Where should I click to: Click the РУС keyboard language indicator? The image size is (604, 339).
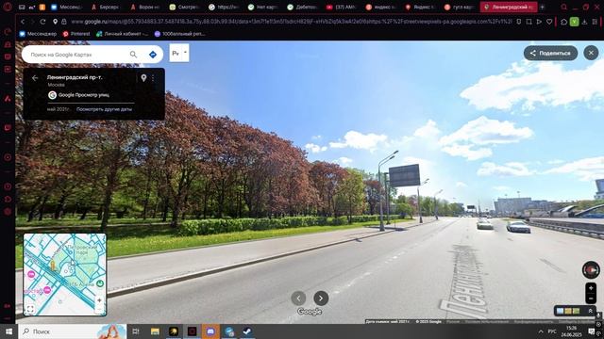point(552,331)
